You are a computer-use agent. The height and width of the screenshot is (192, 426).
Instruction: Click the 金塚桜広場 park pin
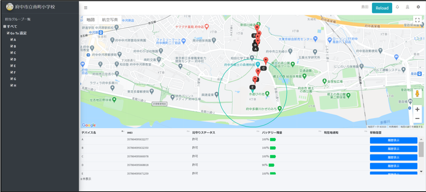pos(324,81)
